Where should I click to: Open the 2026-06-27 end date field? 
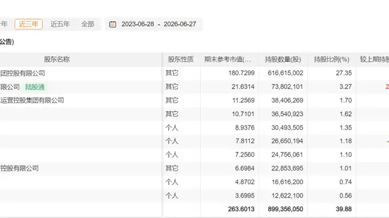coord(180,24)
